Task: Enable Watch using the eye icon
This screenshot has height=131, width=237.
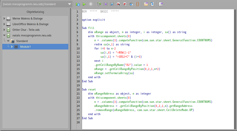Action: 131,4
